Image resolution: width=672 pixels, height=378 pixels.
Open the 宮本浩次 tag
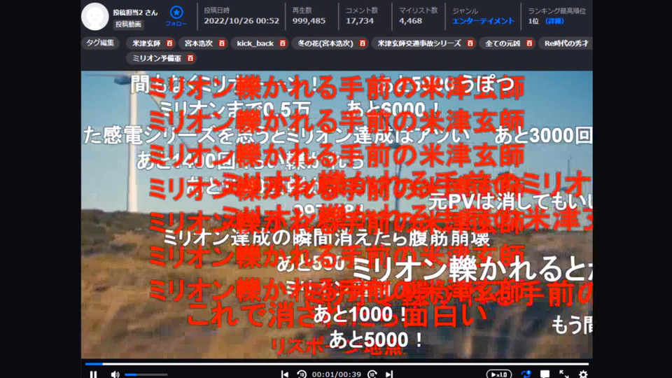(x=198, y=43)
